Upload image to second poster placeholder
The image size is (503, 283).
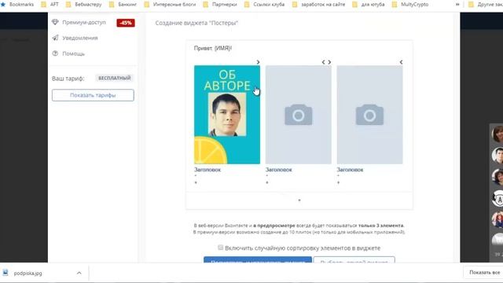(x=299, y=115)
